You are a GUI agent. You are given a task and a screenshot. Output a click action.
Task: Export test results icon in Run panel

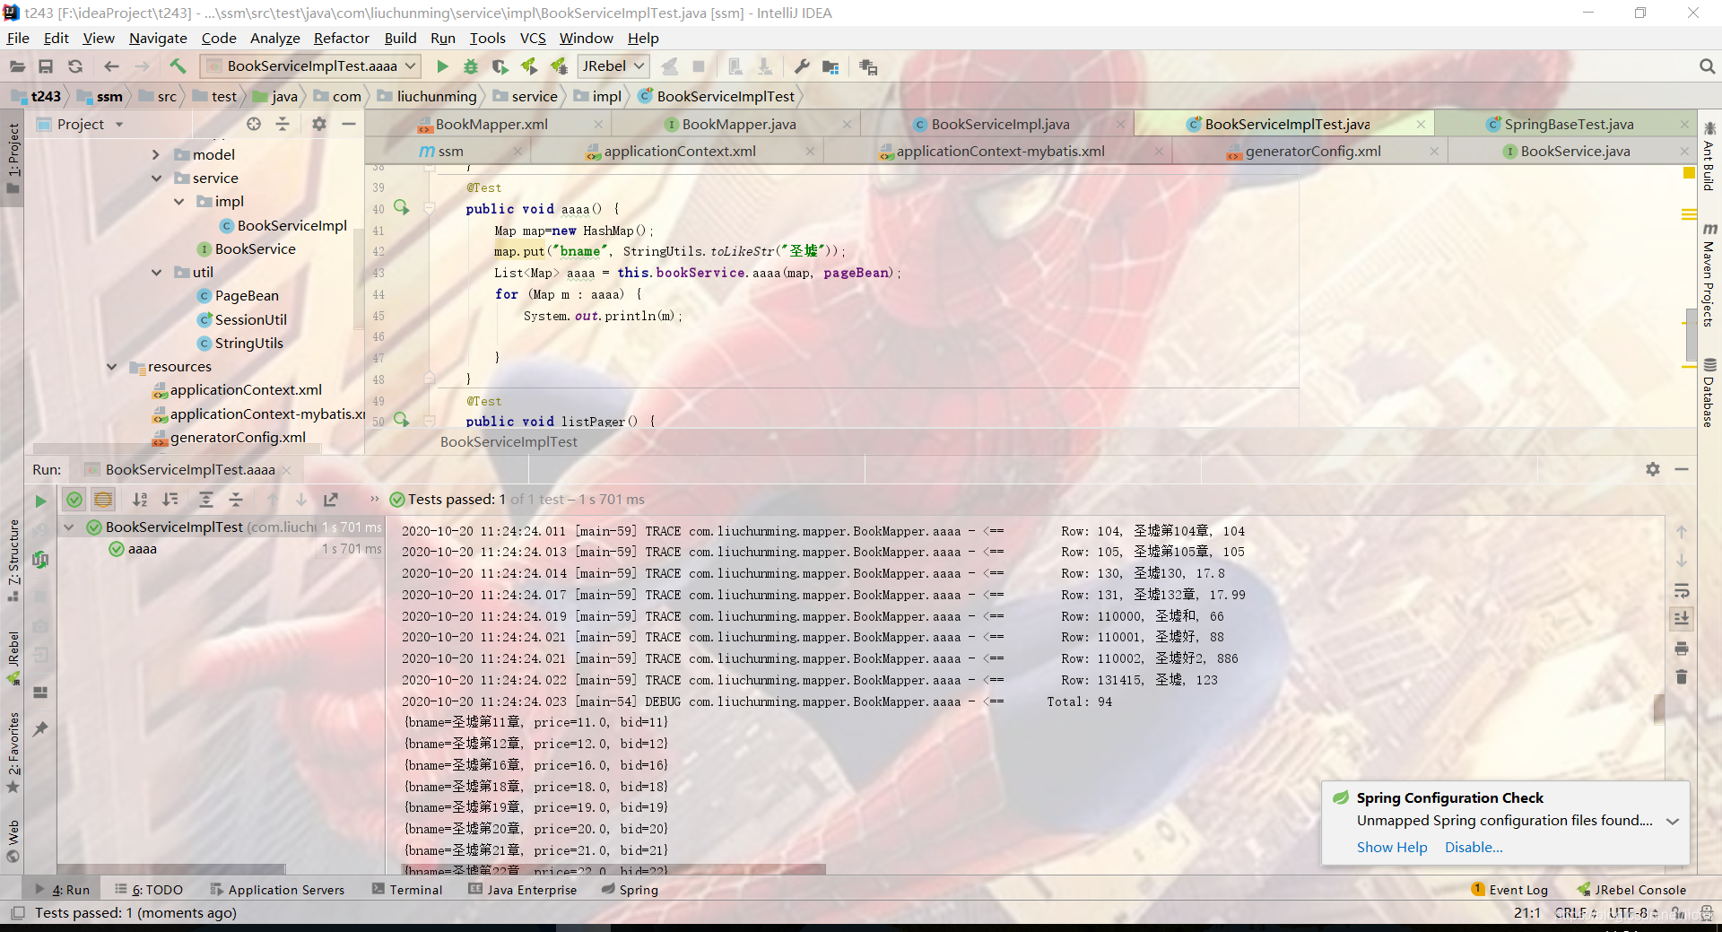(331, 500)
